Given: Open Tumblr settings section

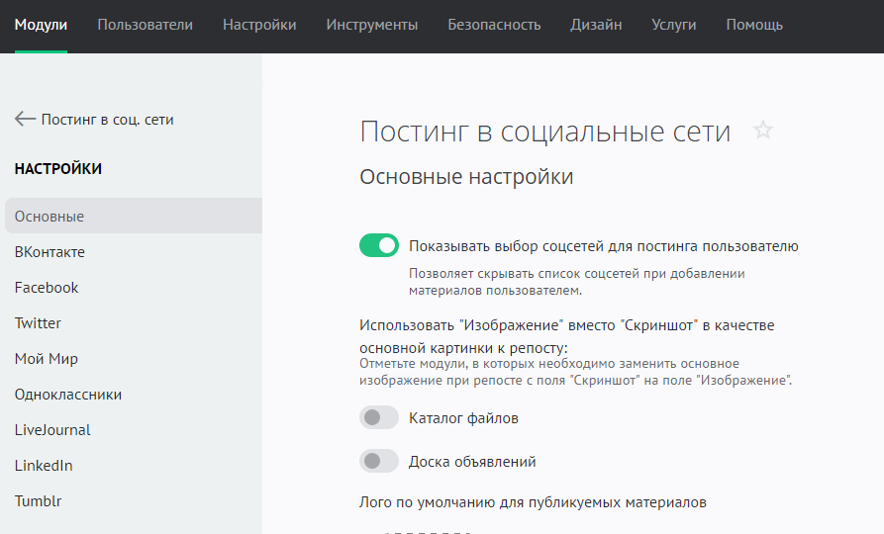Looking at the screenshot, I should [38, 501].
